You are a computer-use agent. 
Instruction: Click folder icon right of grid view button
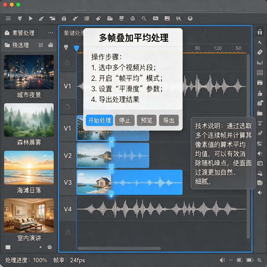point(51,45)
